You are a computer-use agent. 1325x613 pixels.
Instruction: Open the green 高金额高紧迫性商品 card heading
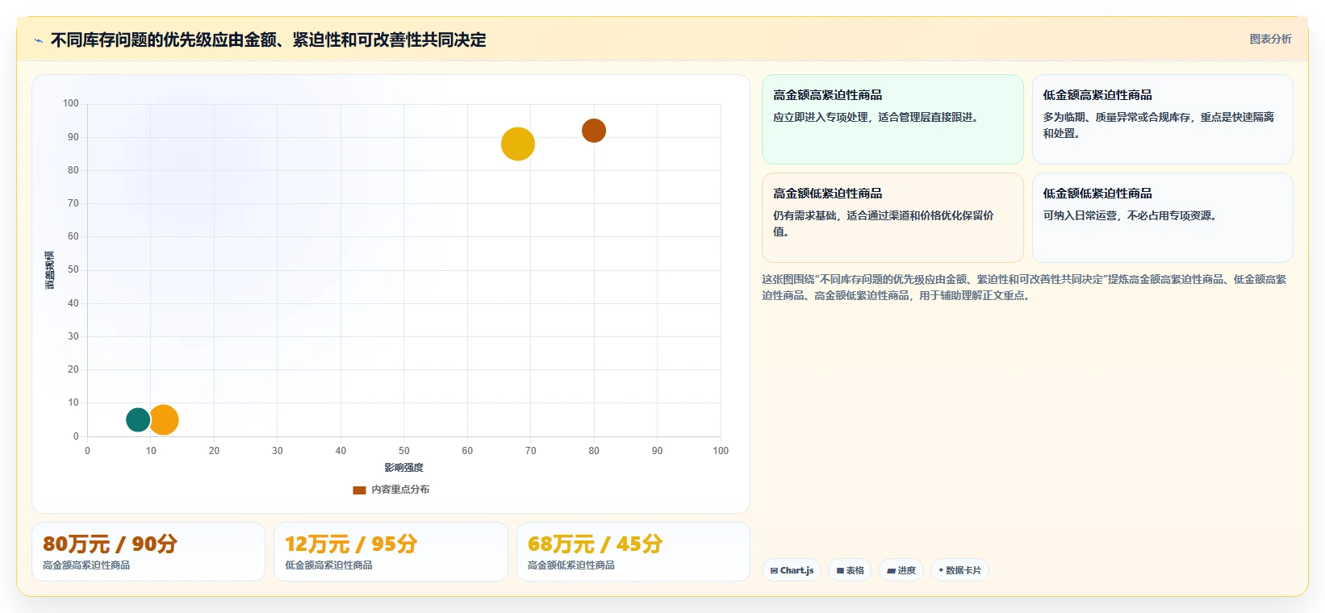point(827,95)
